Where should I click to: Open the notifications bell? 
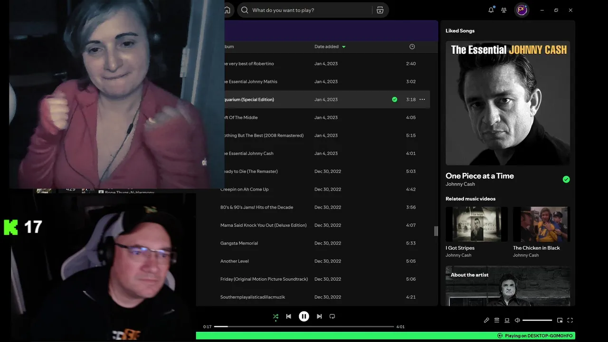pyautogui.click(x=491, y=10)
